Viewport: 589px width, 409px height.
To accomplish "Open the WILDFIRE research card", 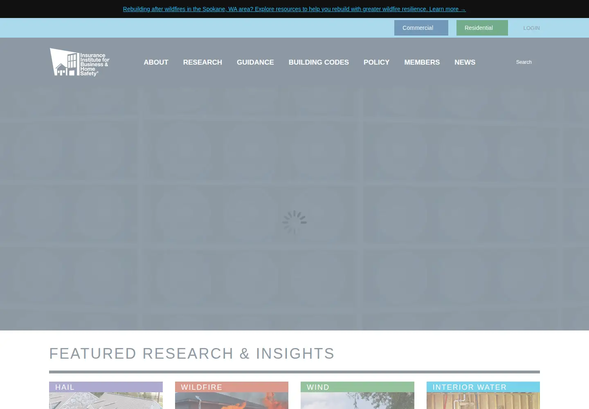I will (x=232, y=395).
